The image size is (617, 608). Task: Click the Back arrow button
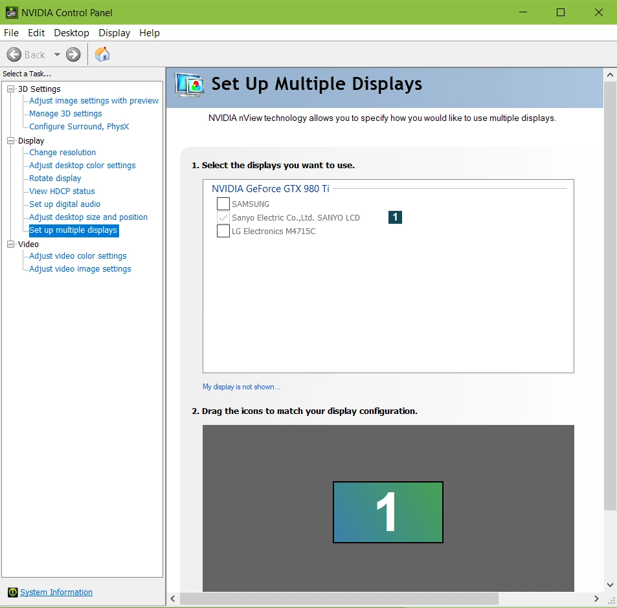coord(14,54)
